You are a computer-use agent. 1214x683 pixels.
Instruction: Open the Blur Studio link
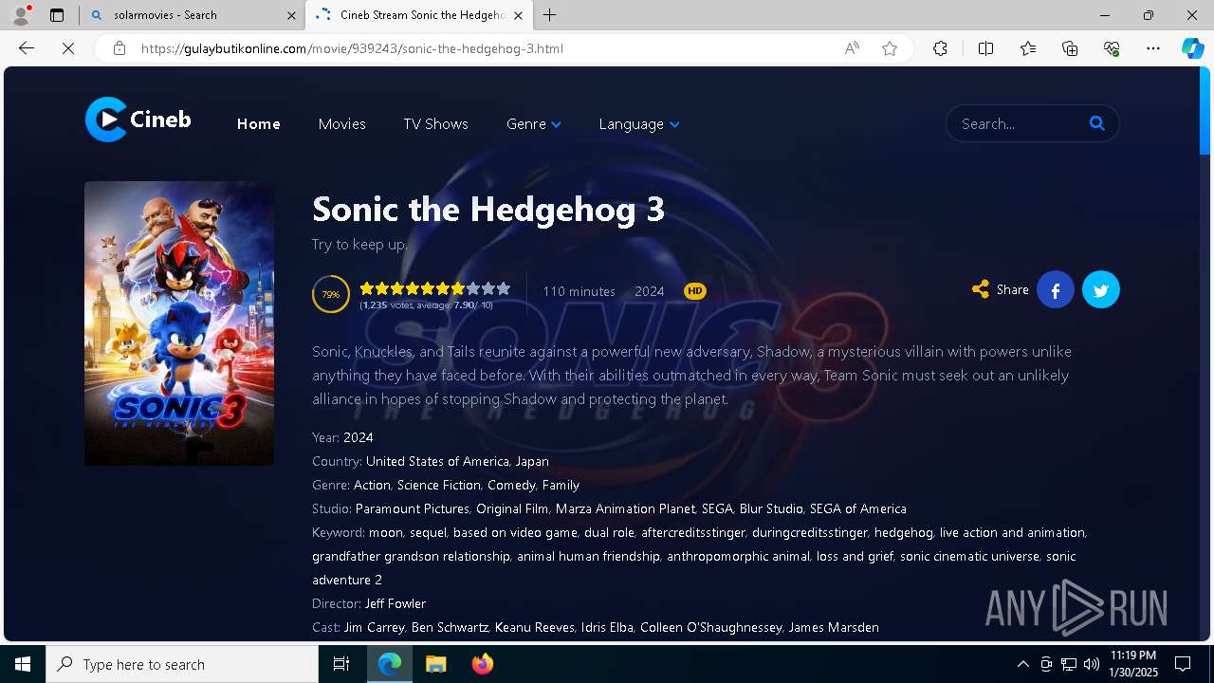(x=771, y=508)
